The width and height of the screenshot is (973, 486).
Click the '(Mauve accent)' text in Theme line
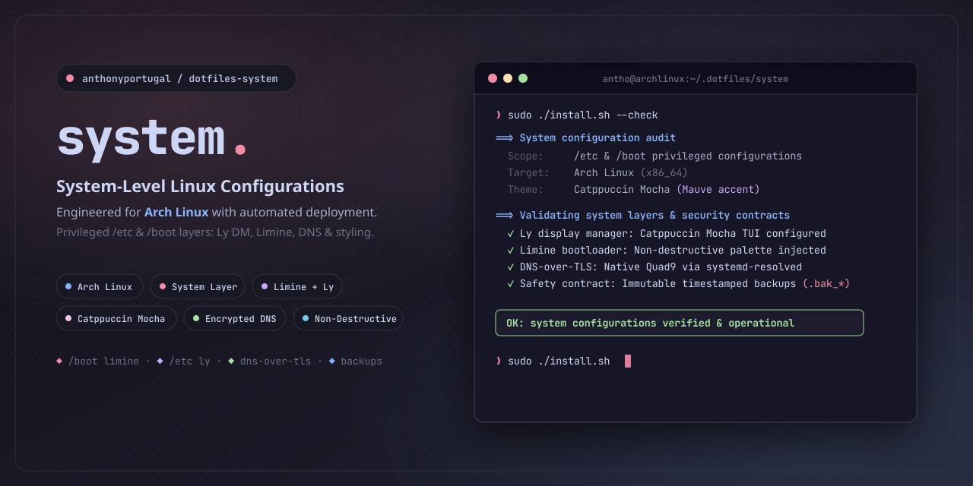718,190
